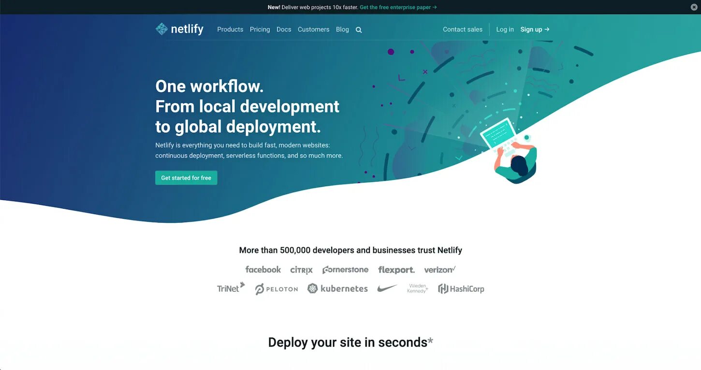Screen dimensions: 701x370
Task: Click the Facebook logo
Action: pyautogui.click(x=263, y=270)
